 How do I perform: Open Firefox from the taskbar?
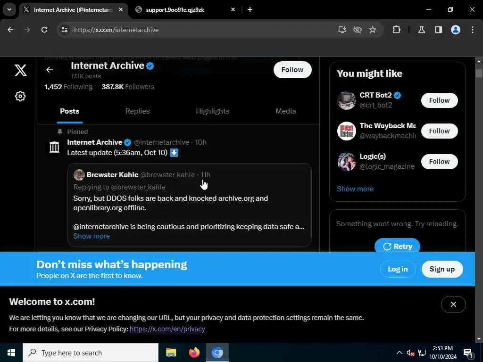point(194,353)
